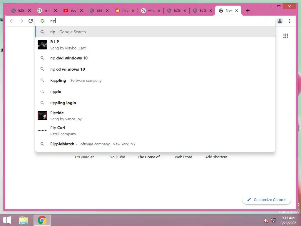Choose 'rip cd windows 10' suggestion
301x226 pixels.
point(155,69)
